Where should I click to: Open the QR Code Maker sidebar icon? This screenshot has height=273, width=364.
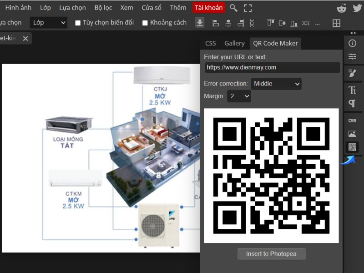tap(352, 147)
